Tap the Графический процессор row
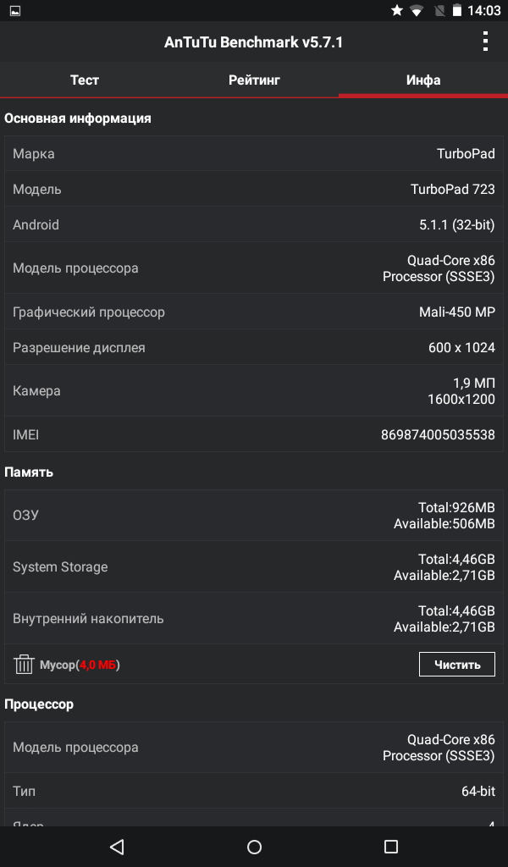The image size is (508, 867). click(x=254, y=312)
